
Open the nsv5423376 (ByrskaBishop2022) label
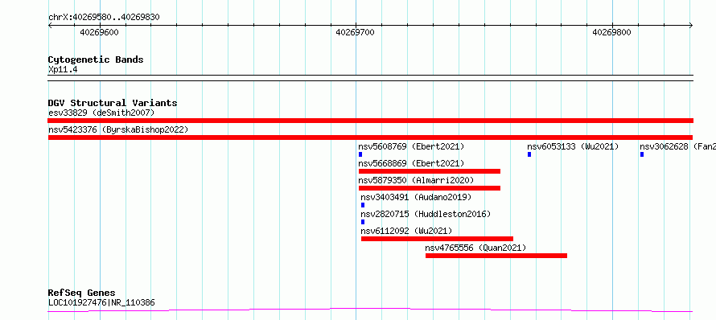pyautogui.click(x=118, y=129)
